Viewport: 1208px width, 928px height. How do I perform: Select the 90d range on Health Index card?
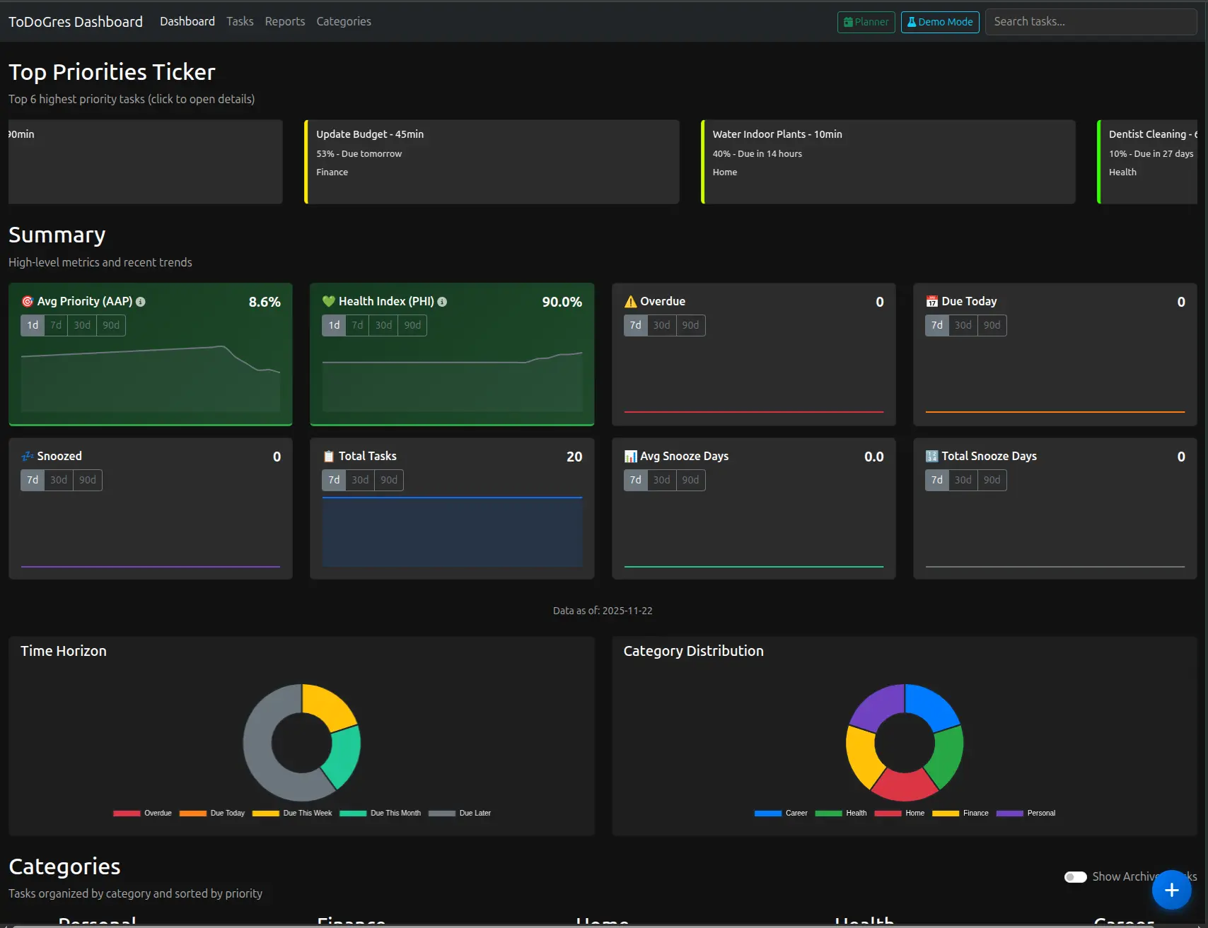(412, 325)
